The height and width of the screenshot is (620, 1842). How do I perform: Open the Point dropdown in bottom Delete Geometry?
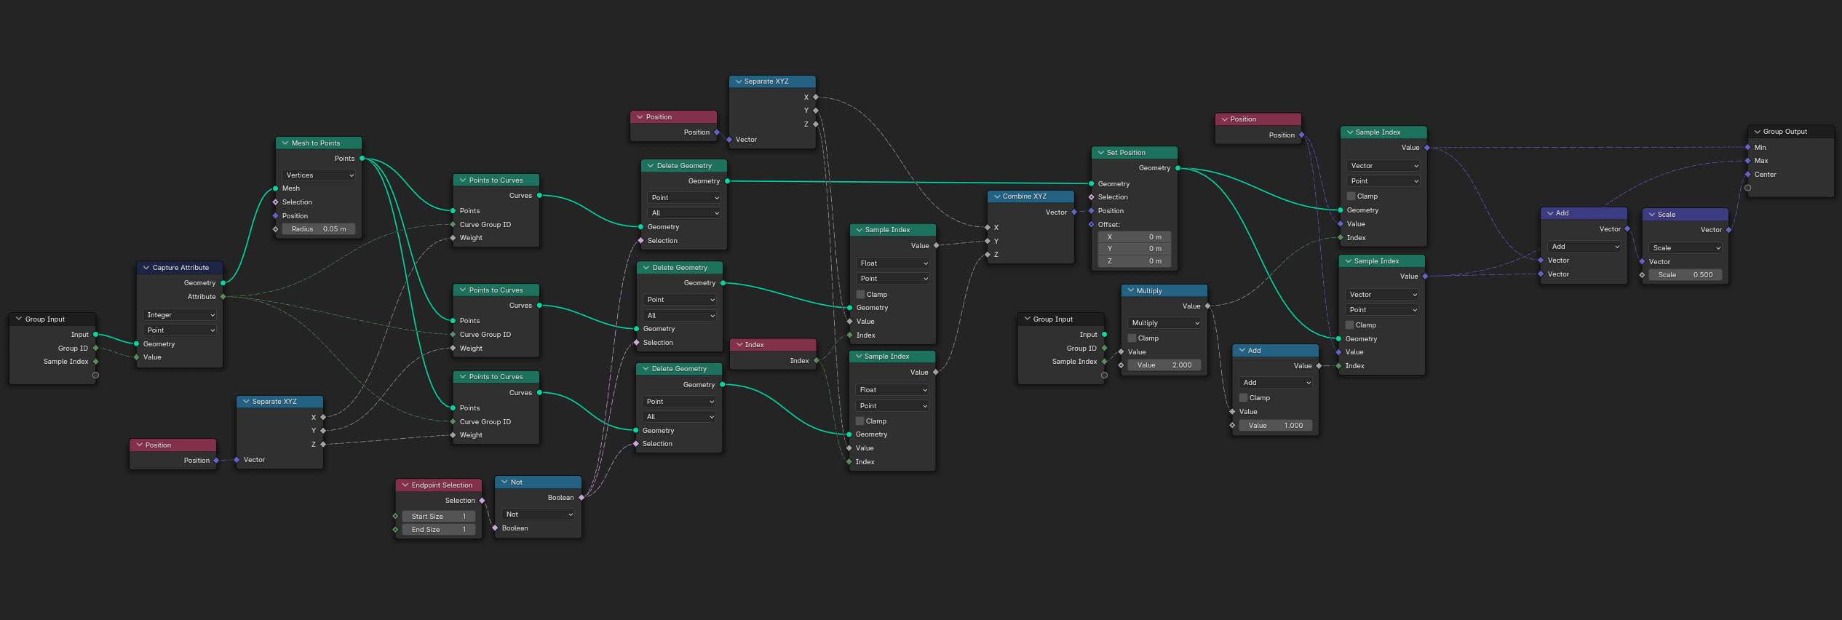pos(679,402)
